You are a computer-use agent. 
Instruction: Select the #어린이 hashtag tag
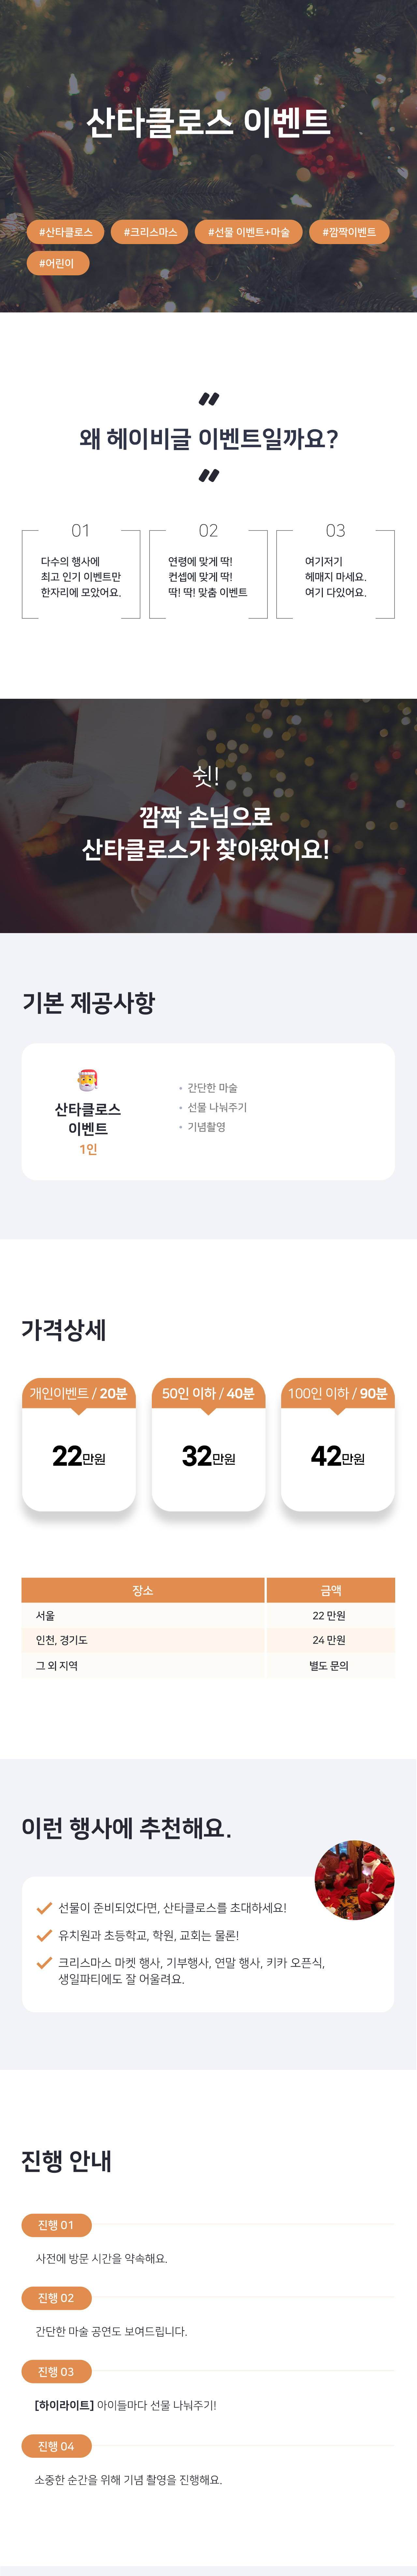[x=57, y=263]
